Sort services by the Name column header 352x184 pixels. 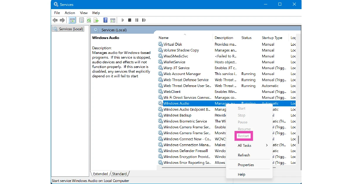(163, 38)
